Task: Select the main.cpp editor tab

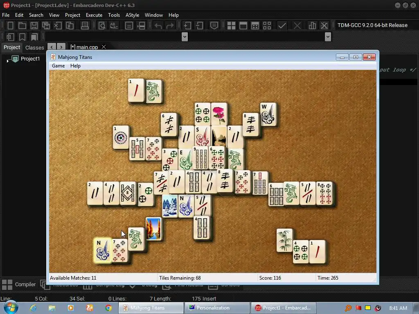Action: 84,47
